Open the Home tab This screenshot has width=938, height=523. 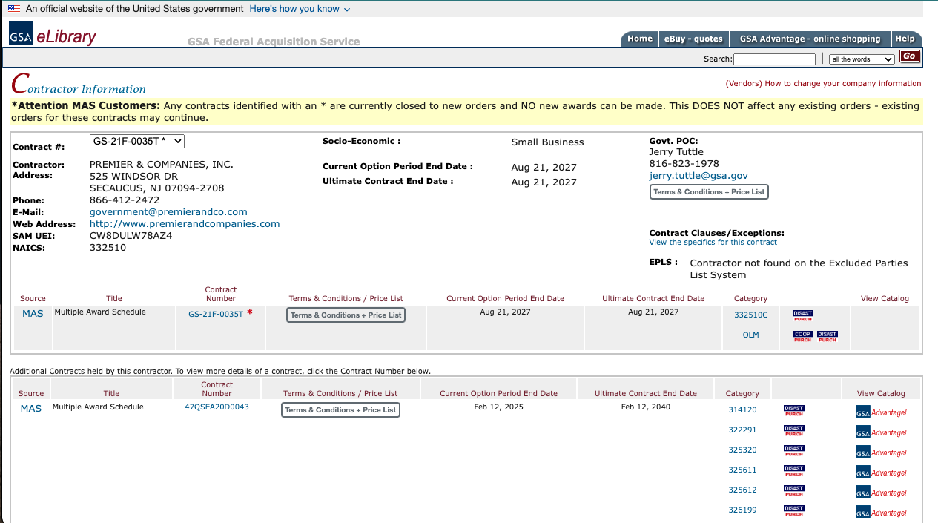coord(639,39)
